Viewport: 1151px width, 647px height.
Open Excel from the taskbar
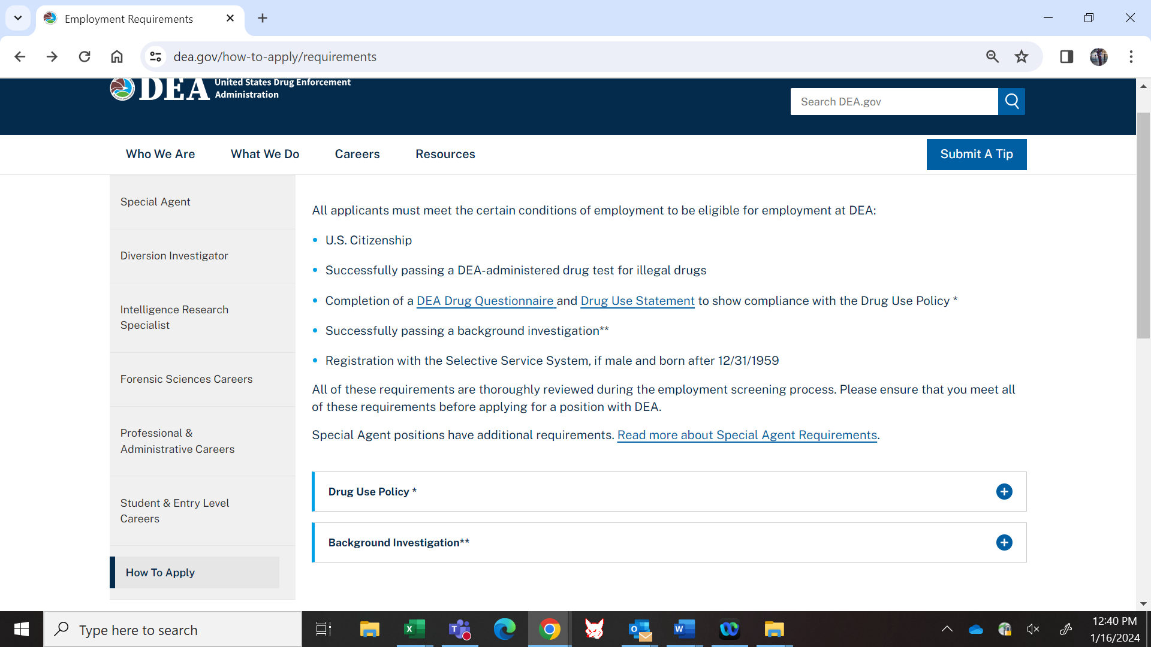click(x=414, y=630)
